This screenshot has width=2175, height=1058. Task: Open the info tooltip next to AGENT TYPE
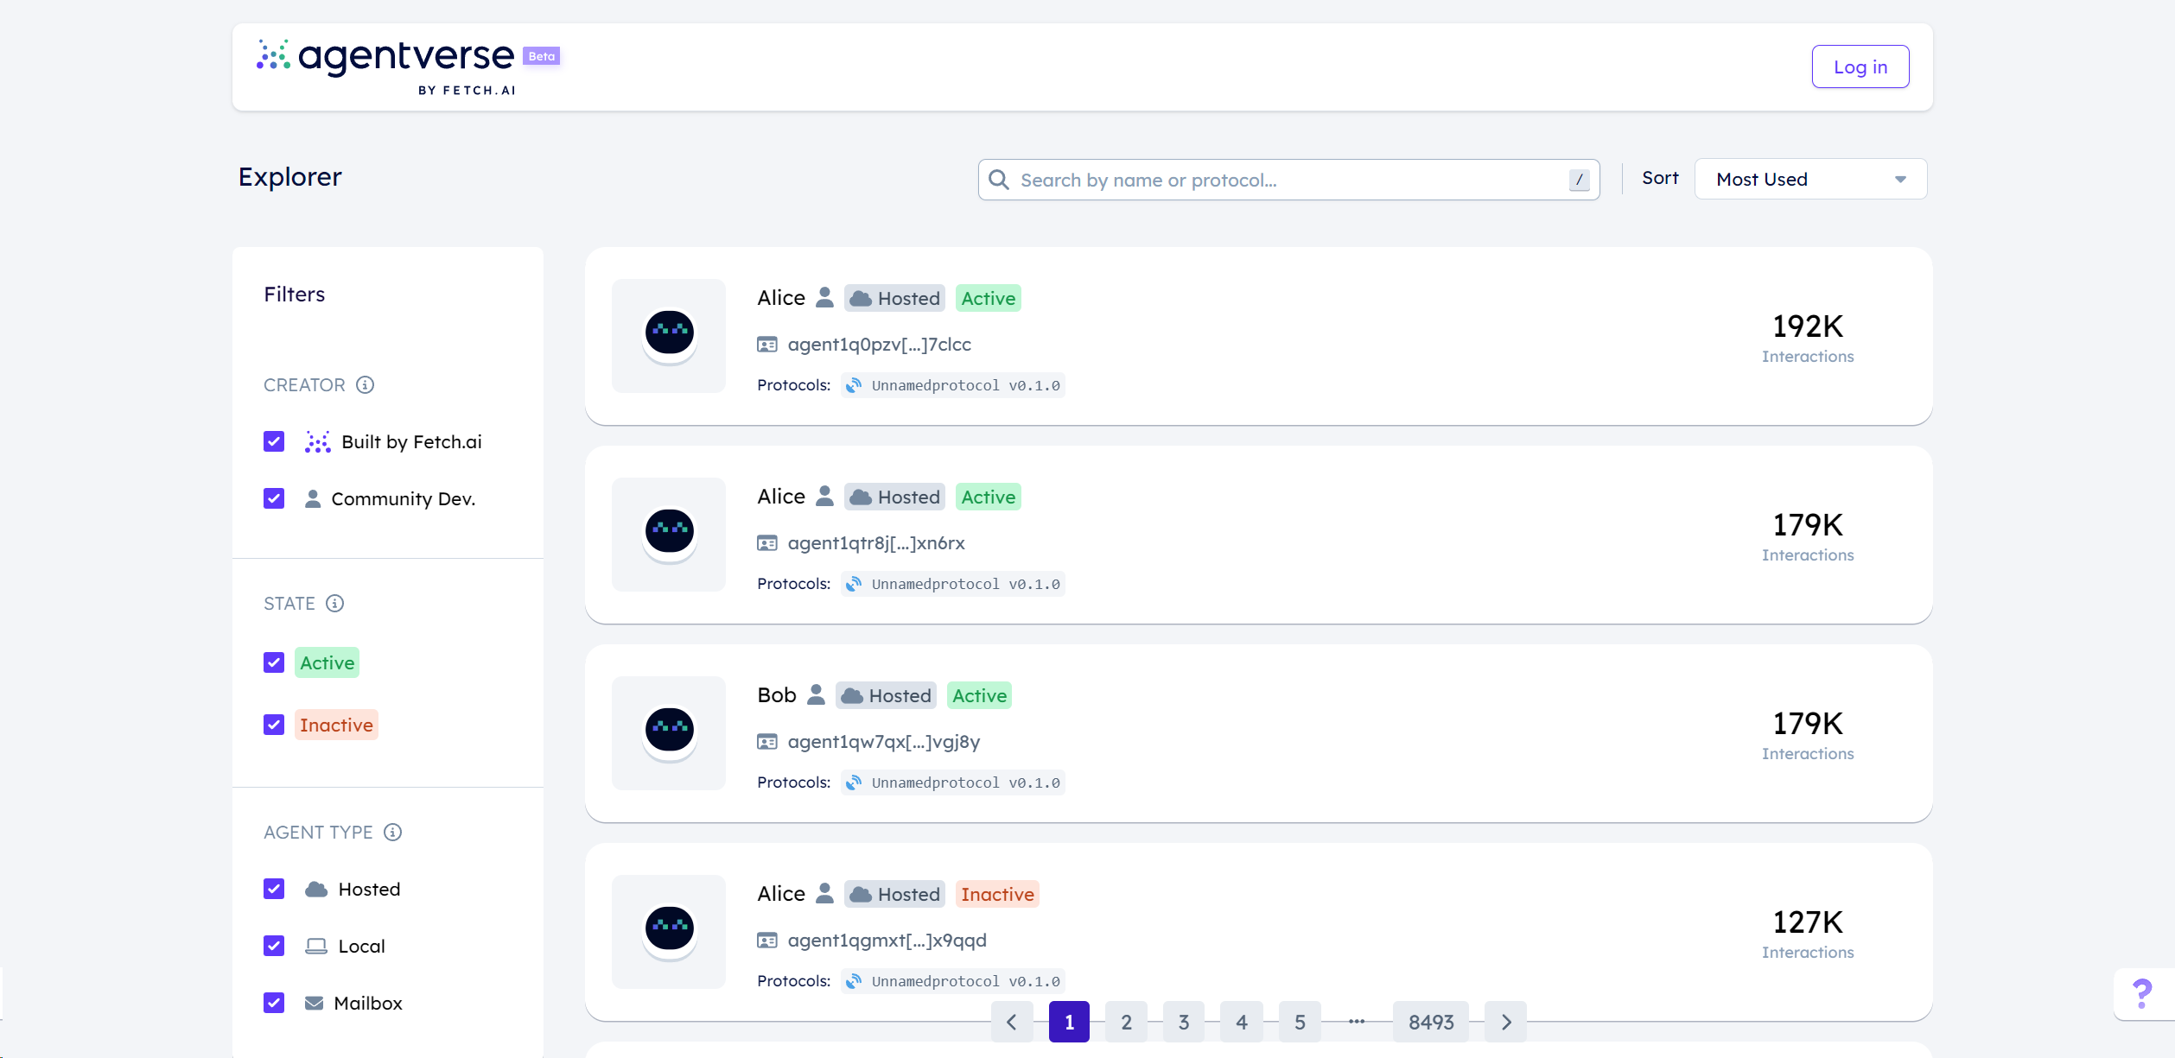393,832
